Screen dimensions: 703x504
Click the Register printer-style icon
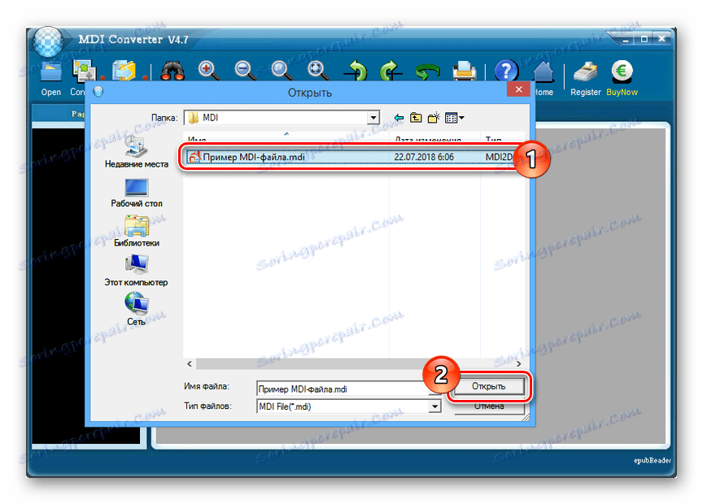585,72
